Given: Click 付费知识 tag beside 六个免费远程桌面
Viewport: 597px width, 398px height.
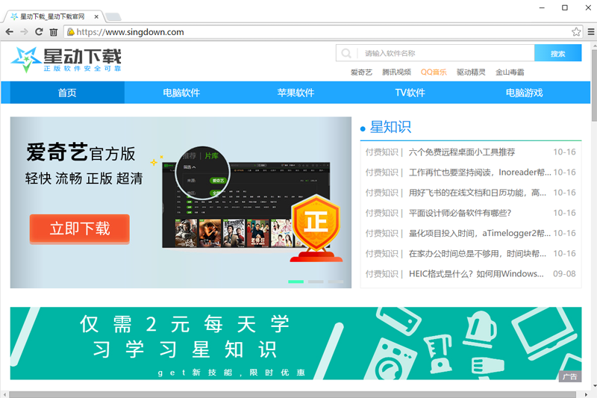Looking at the screenshot, I should tap(381, 152).
